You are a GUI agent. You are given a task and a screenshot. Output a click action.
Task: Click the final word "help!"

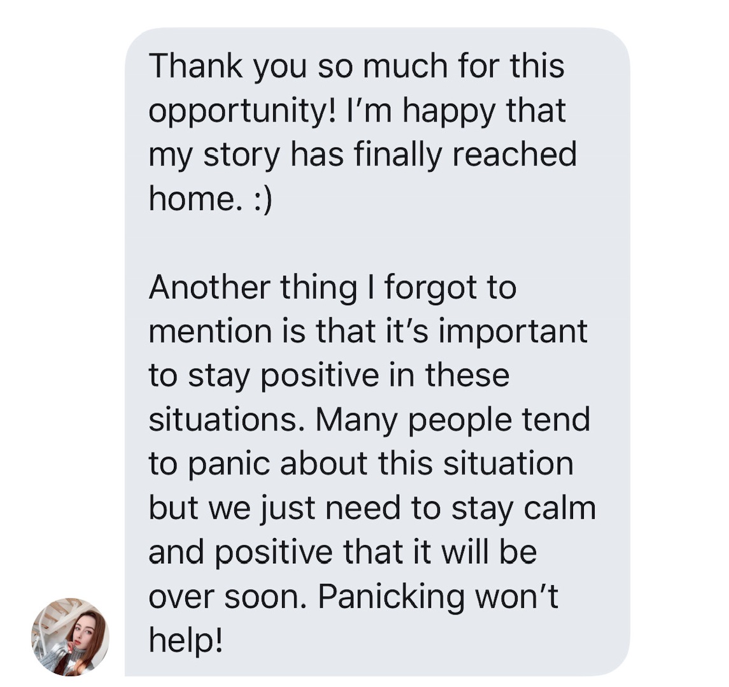185,641
